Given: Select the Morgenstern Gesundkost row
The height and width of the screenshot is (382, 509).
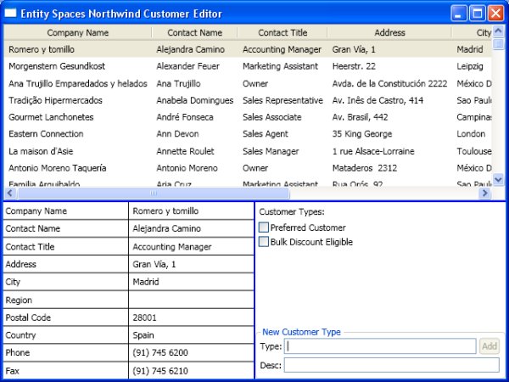Looking at the screenshot, I should pos(248,66).
